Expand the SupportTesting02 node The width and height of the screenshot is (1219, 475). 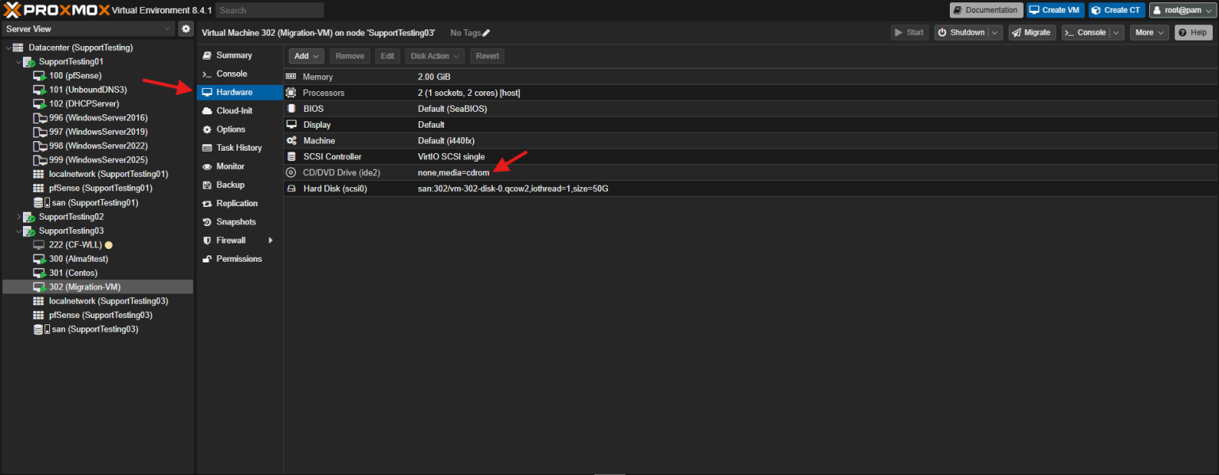18,216
